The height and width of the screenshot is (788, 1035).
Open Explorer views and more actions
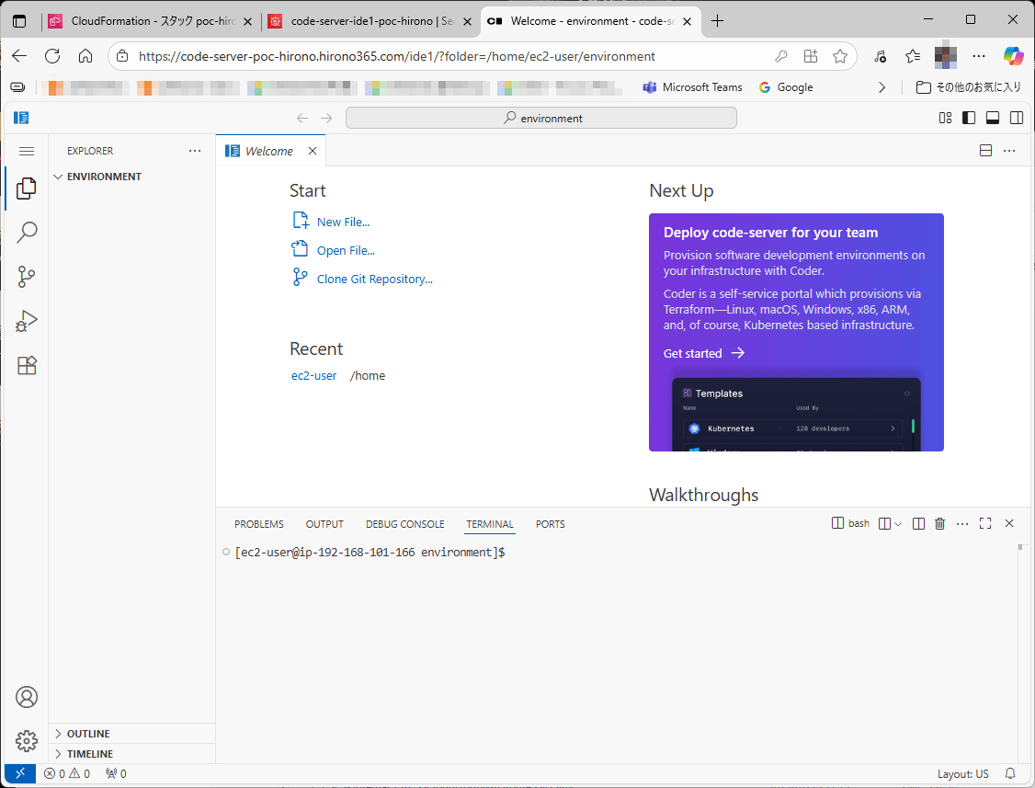pos(195,151)
